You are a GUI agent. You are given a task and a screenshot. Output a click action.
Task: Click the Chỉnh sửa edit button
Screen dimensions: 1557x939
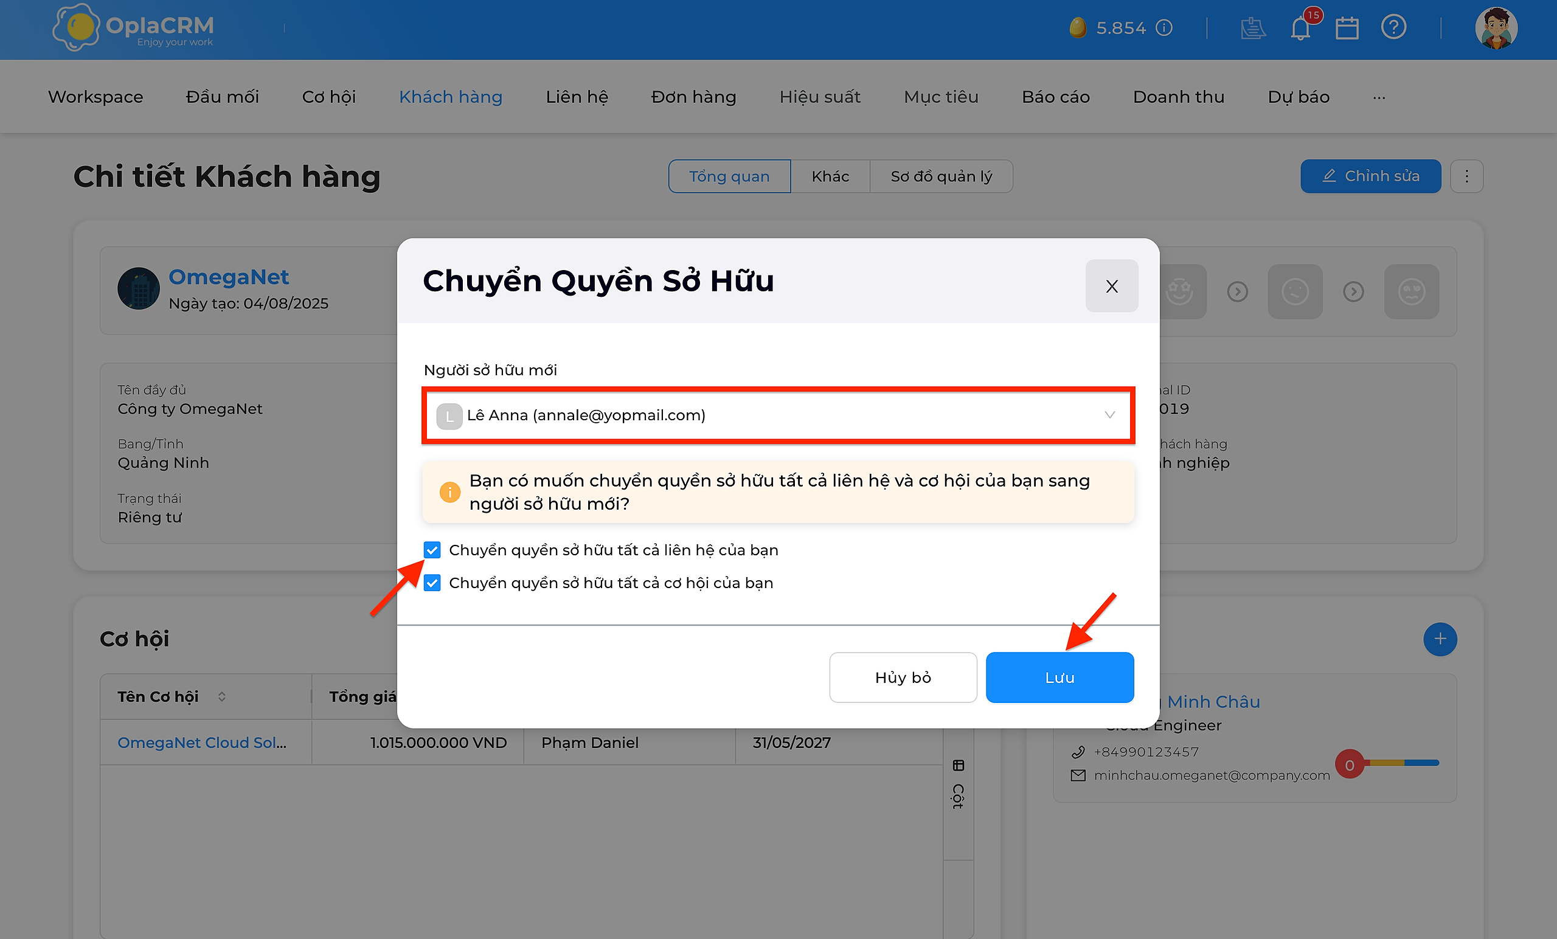(1371, 176)
